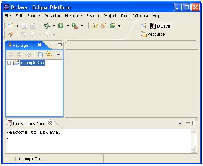Click the Back navigation arrow in main toolbar
Viewport: 203px width, 166px height.
[33, 34]
